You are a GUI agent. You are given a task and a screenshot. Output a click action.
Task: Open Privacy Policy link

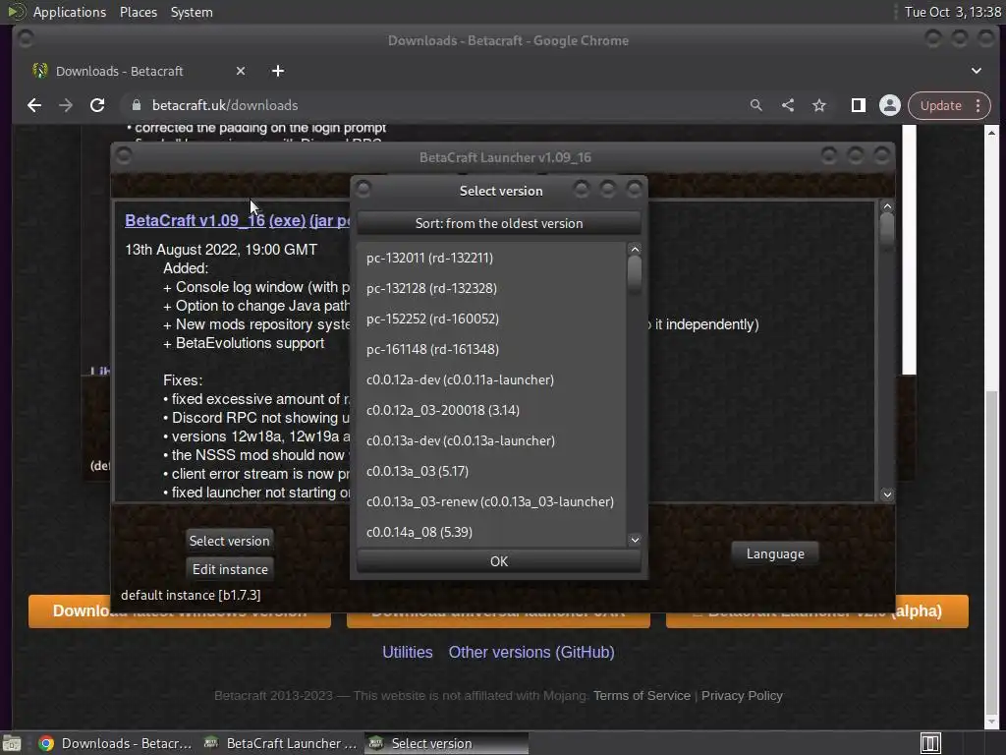click(x=742, y=696)
